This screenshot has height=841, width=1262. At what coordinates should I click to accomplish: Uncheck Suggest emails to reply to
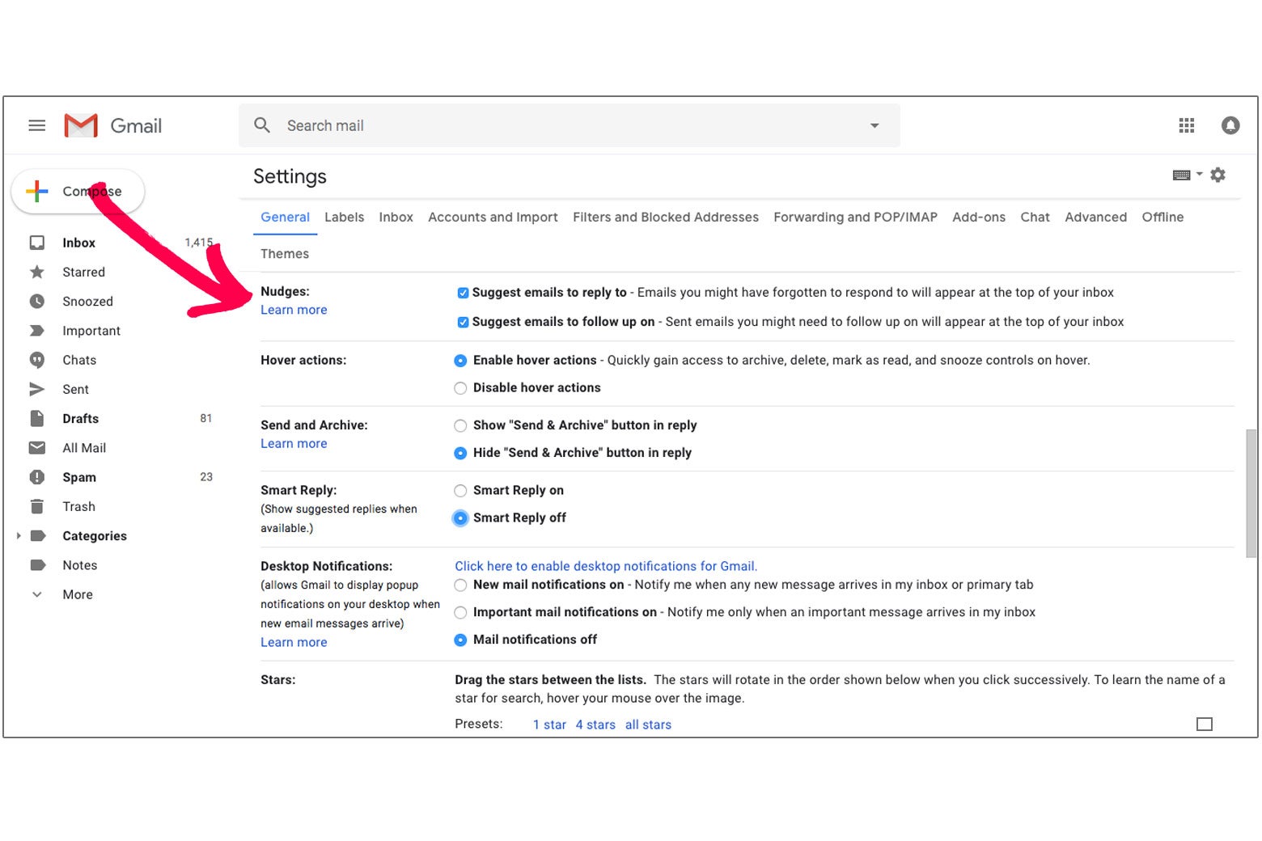pyautogui.click(x=463, y=293)
